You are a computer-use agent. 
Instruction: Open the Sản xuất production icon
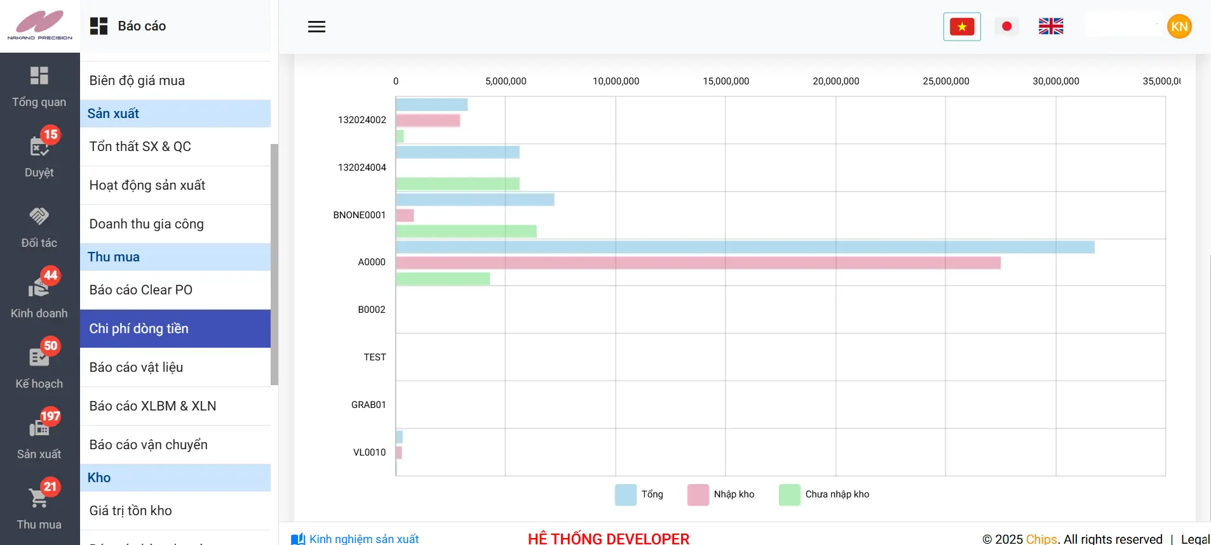[x=39, y=428]
